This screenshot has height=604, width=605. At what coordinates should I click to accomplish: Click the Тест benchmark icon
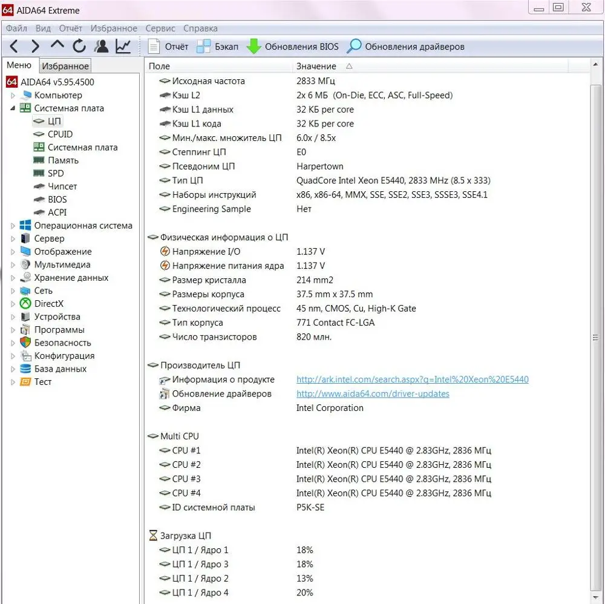pyautogui.click(x=25, y=382)
